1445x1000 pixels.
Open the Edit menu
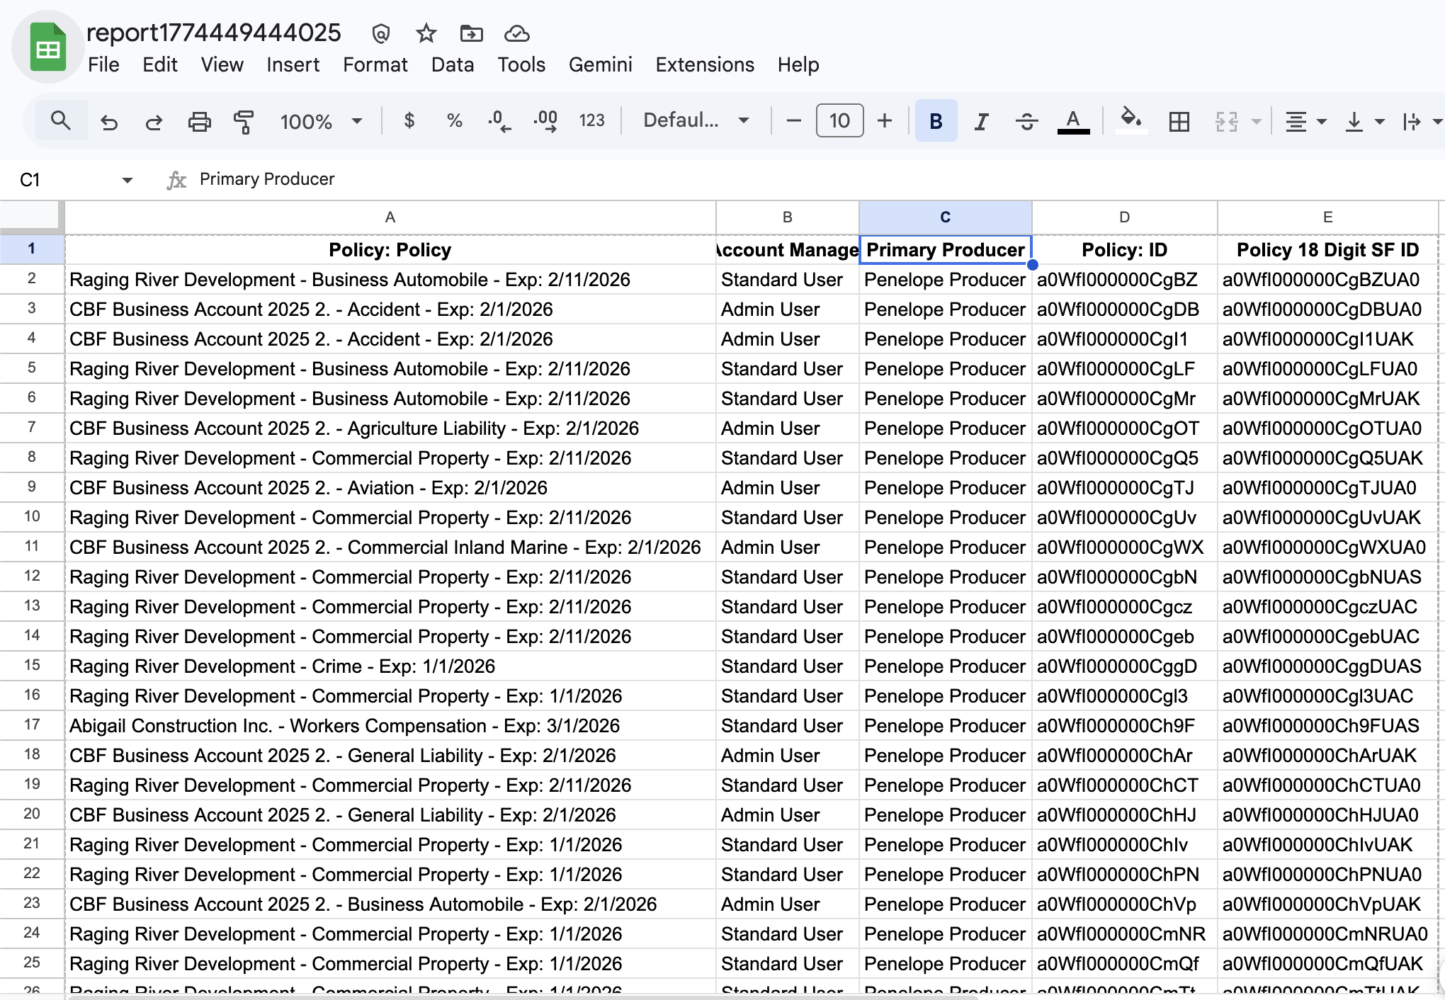159,64
